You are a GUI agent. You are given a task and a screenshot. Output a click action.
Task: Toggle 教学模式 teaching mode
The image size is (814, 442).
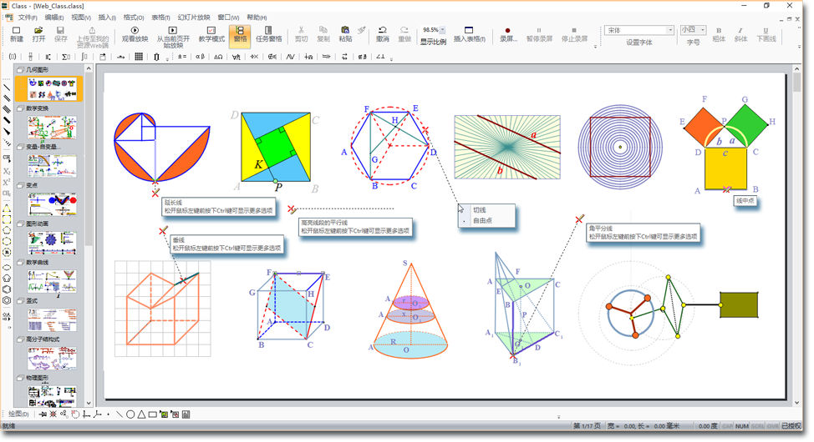click(211, 34)
